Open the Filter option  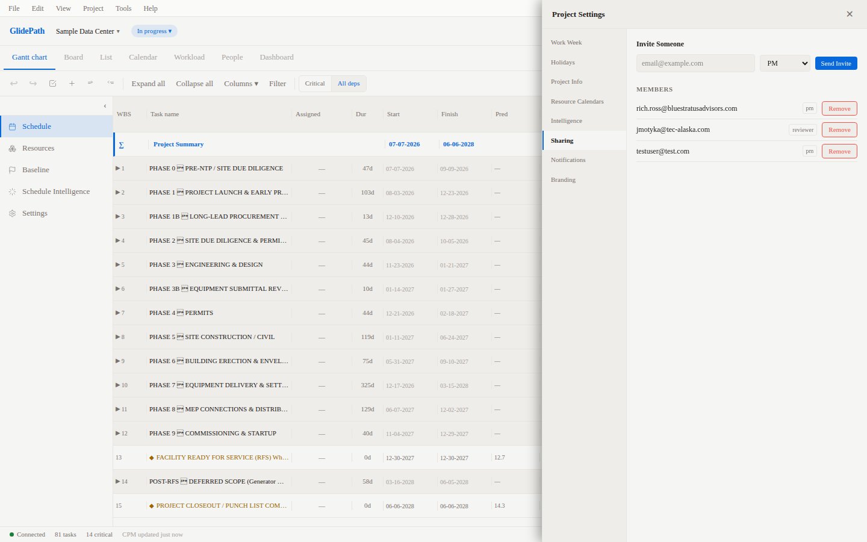(278, 84)
